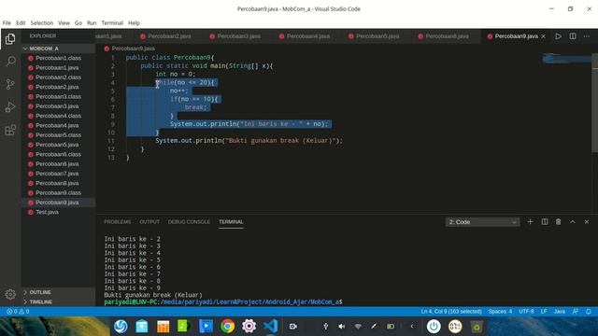Switch to the PROBLEMS panel tab

click(x=118, y=222)
